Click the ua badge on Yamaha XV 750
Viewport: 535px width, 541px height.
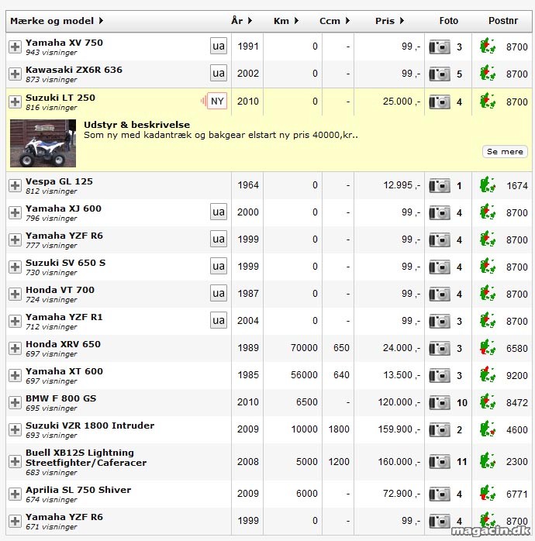219,46
